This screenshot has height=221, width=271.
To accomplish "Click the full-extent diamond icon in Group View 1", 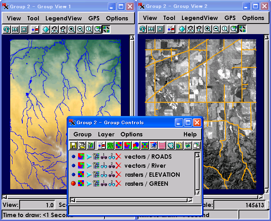I will point(45,29).
